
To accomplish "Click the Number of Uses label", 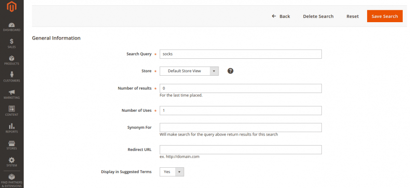I will tap(137, 110).
